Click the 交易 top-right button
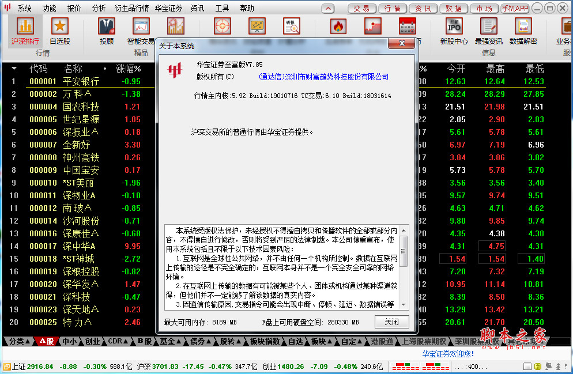Screen dimensions: 573x374 point(362,8)
